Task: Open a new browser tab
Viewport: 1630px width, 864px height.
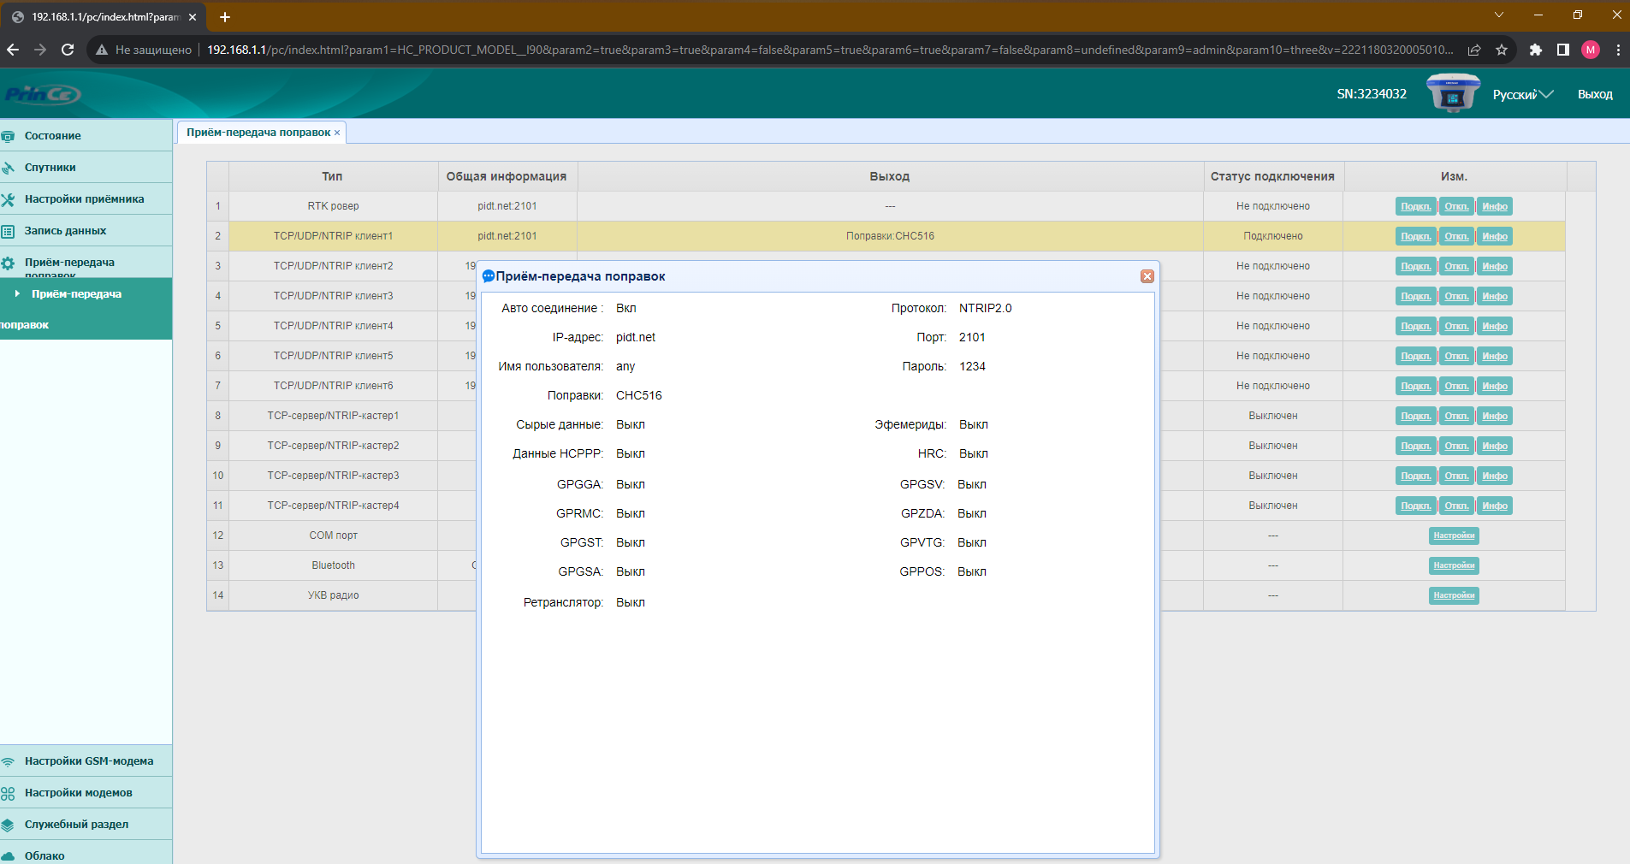Action: [225, 17]
